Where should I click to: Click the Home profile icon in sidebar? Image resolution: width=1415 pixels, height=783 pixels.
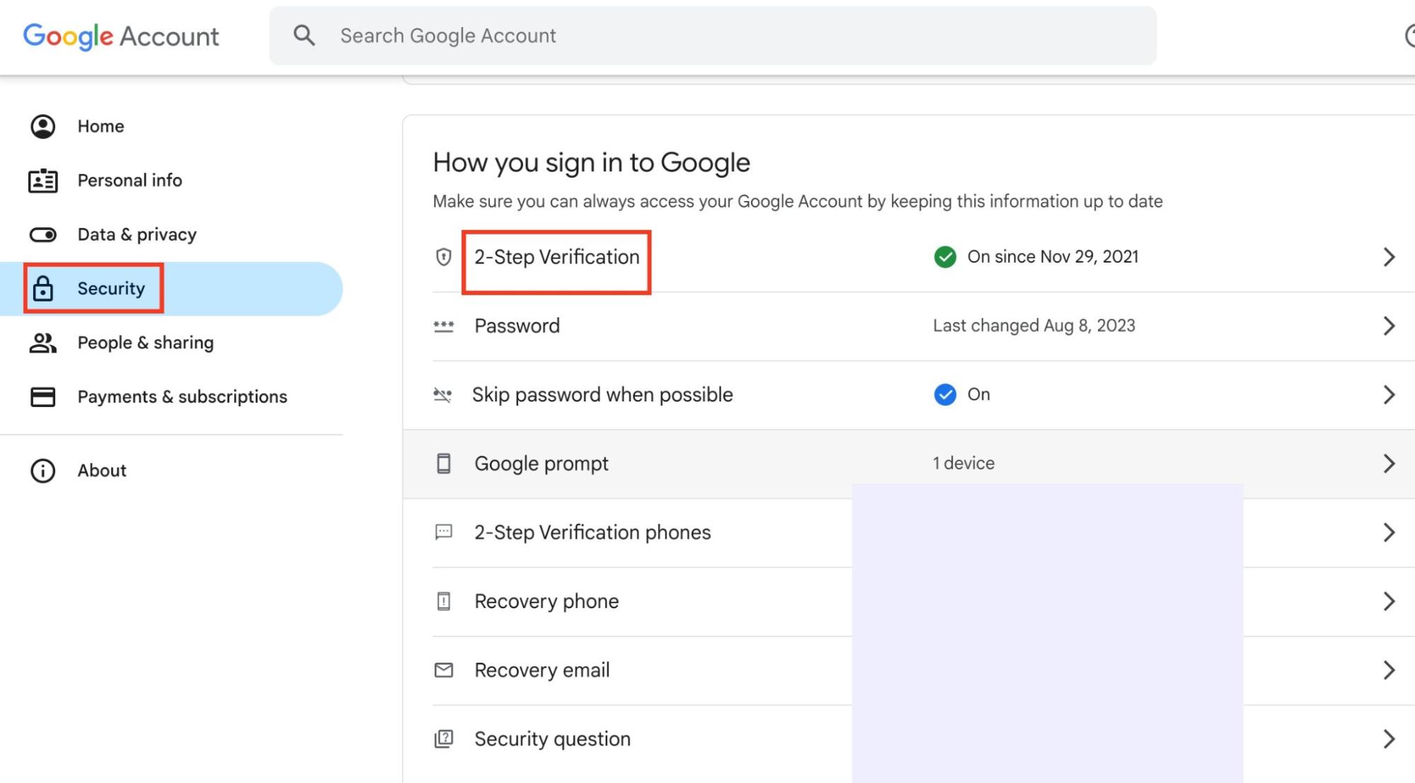click(x=43, y=126)
